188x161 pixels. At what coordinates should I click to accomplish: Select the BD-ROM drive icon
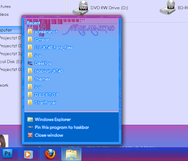(167, 7)
